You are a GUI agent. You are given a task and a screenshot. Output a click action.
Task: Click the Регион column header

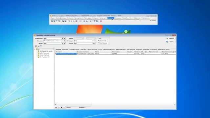click(x=103, y=52)
